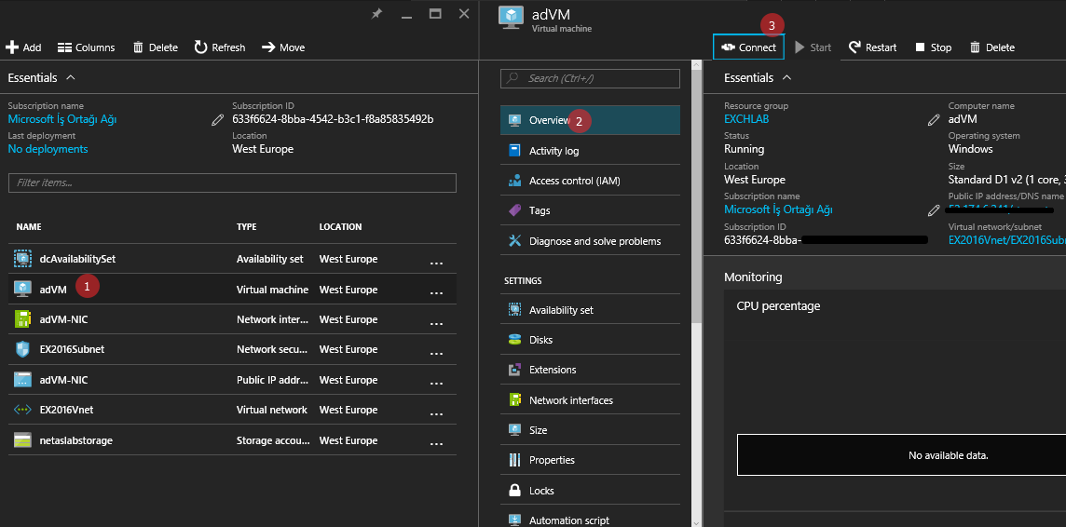Open the Microsoft İş Ortağı Ağı subscription link in the resource group blade
The width and height of the screenshot is (1066, 527).
pos(61,119)
